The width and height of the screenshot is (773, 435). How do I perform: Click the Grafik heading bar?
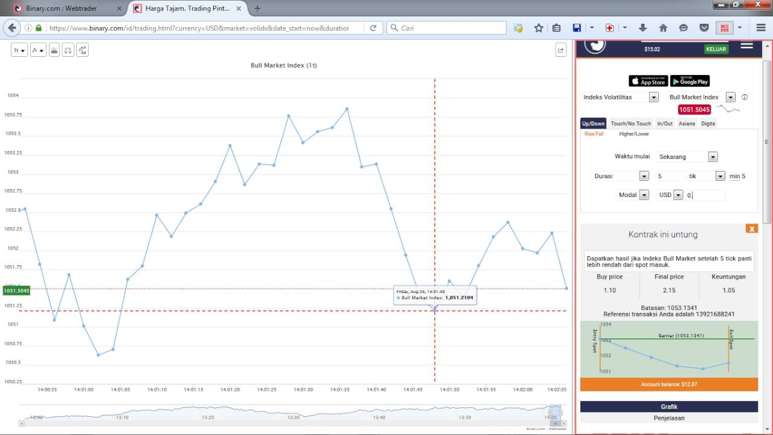click(x=669, y=407)
